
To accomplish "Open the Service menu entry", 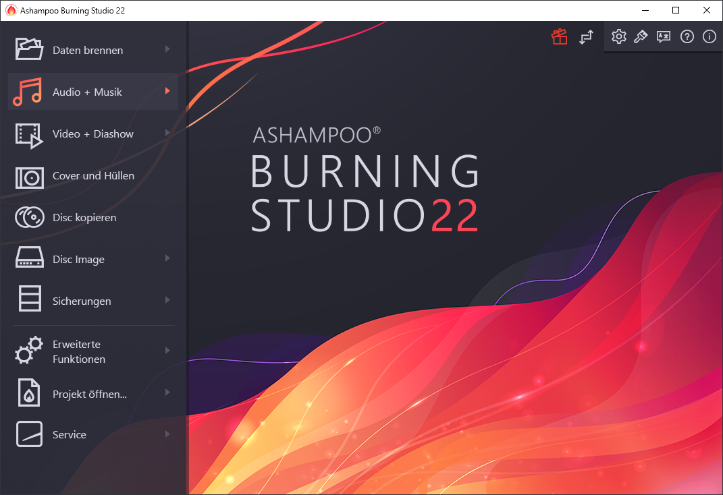I will coord(70,435).
